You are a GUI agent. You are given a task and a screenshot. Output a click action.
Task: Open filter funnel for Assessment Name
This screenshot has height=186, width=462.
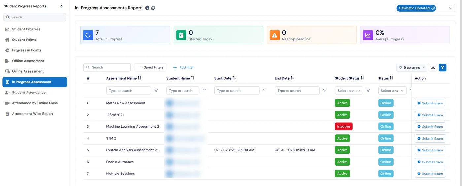[156, 91]
